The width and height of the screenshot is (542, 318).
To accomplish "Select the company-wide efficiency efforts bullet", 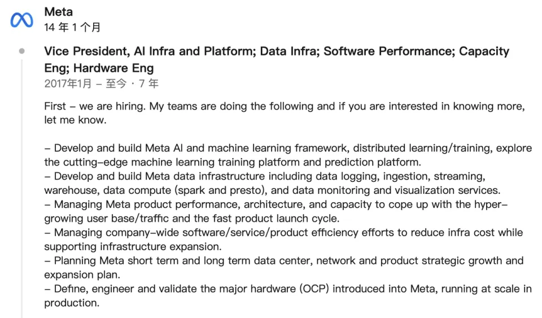I will pos(283,239).
